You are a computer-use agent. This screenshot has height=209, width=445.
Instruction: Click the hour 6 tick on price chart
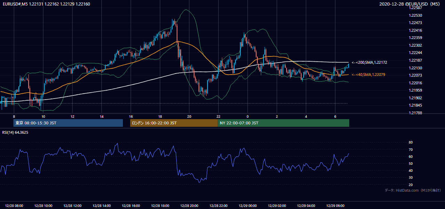tap(335, 116)
